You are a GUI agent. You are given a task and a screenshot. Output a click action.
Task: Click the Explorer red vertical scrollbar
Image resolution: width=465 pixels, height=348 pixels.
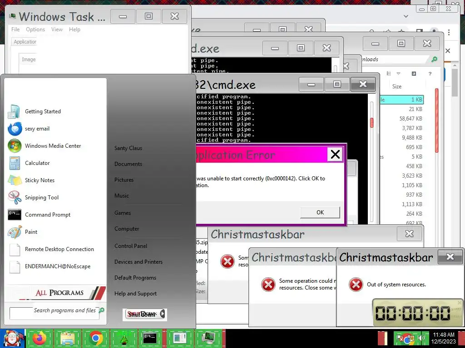coord(436,121)
